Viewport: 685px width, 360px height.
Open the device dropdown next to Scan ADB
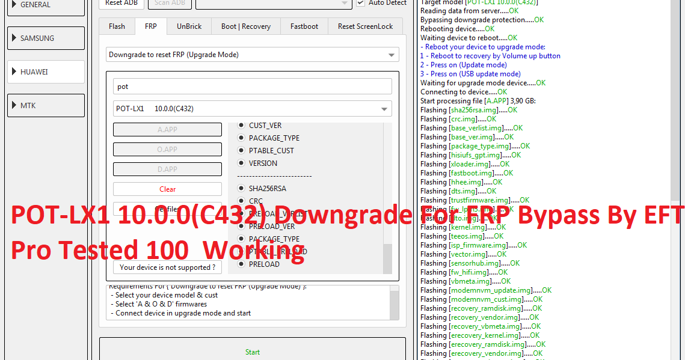pos(274,4)
